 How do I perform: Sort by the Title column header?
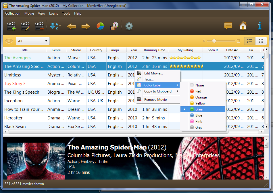24,50
